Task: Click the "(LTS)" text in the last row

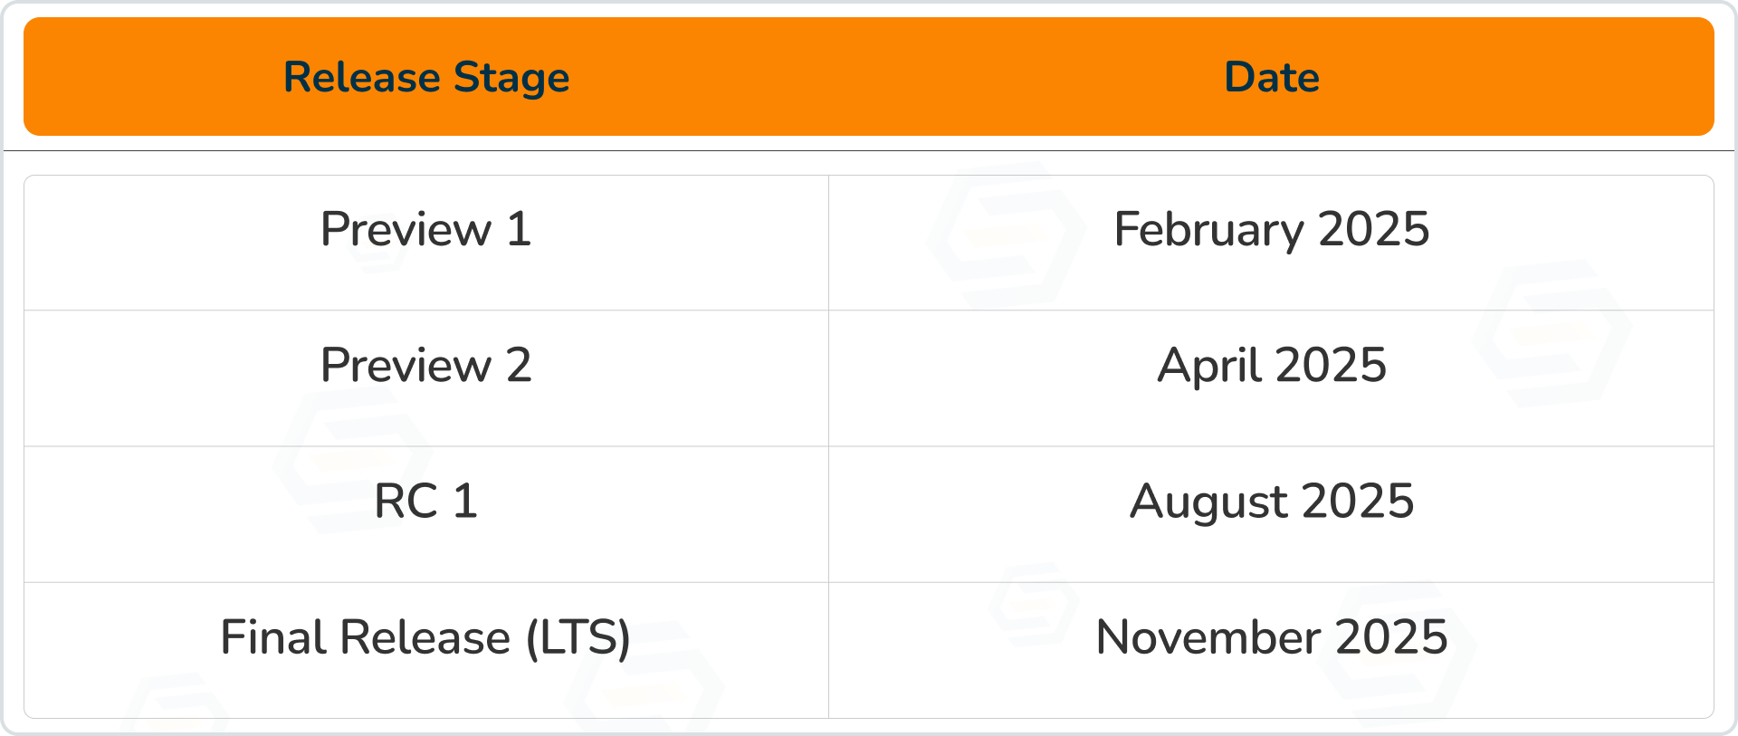Action: (578, 637)
